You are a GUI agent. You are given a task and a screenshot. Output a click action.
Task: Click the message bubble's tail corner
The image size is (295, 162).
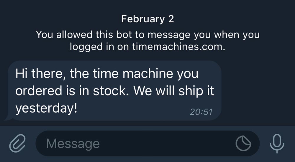tap(7, 118)
